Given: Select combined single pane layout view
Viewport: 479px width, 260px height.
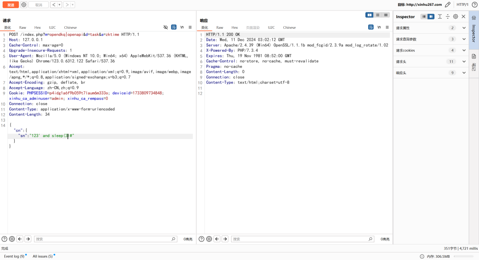Looking at the screenshot, I should (386, 15).
